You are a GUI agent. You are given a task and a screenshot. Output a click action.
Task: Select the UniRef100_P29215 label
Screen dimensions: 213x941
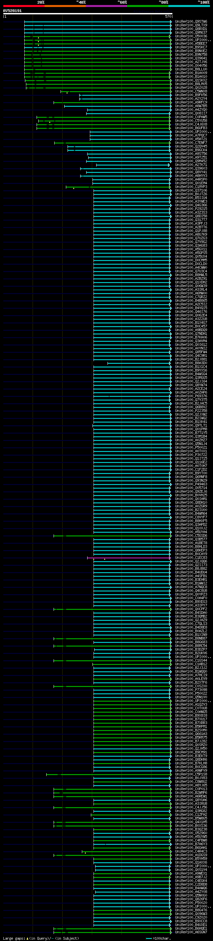point(191,209)
